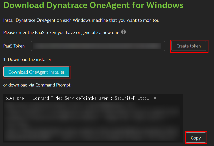Click the Create token button
This screenshot has width=214, height=146.
(189, 46)
